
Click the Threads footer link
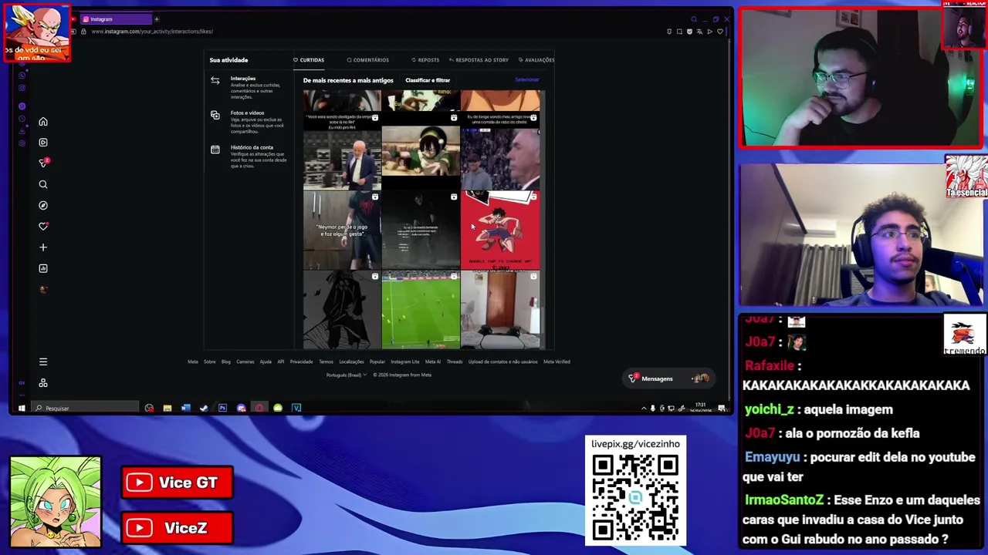coord(454,362)
